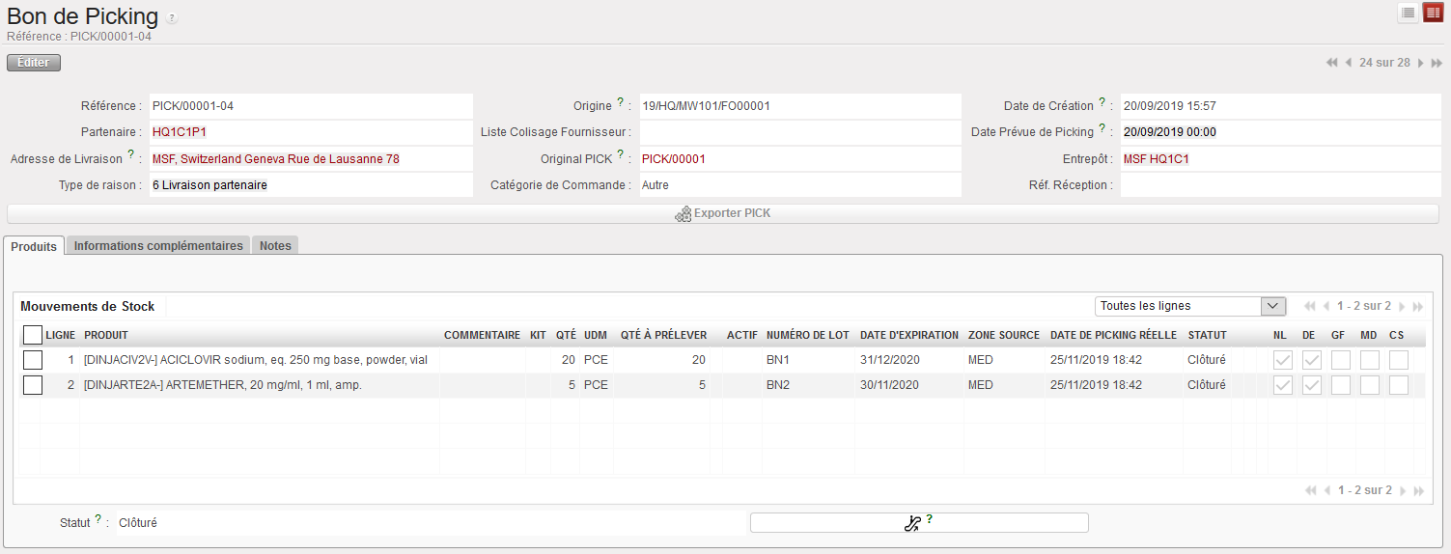
Task: Open Informations complémentaires tab
Action: [158, 246]
